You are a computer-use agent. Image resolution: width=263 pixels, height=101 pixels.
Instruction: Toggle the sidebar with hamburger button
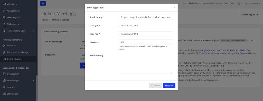(43, 3)
